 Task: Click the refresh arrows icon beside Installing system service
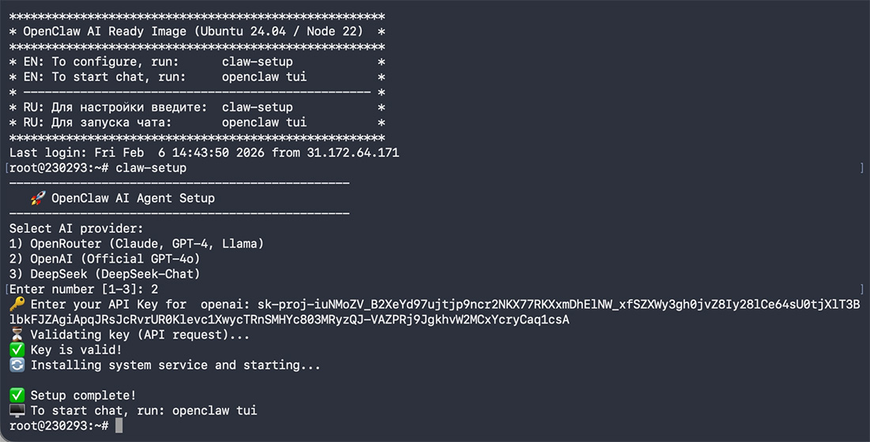[x=17, y=365]
